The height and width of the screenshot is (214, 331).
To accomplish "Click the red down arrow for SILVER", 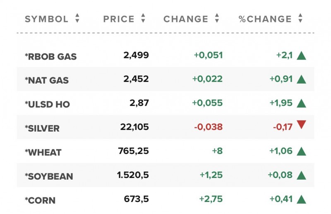I will [301, 125].
